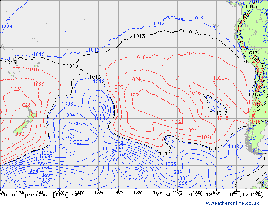
Task: Click the 980 isobar label
Action: click(x=46, y=175)
